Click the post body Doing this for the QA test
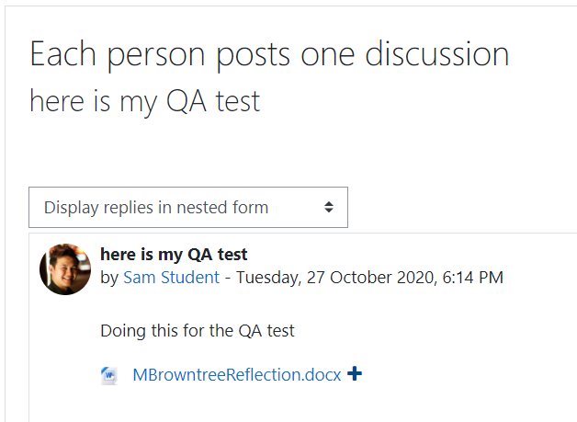Screen dimensions: 577x422 tap(198, 331)
